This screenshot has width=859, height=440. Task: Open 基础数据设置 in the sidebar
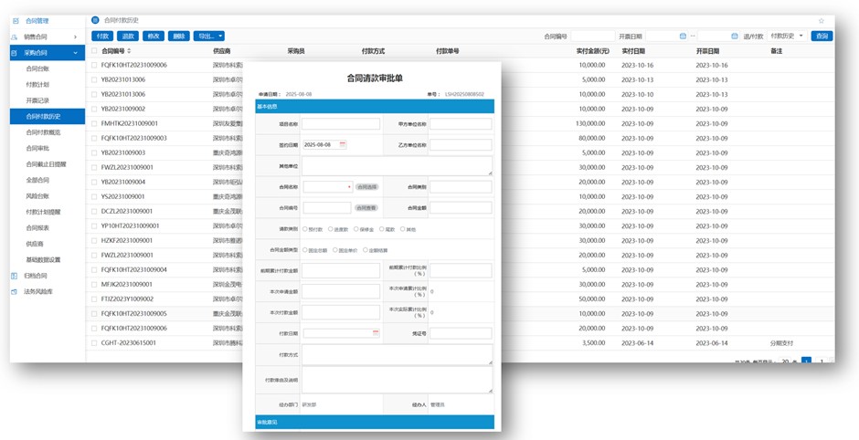(x=43, y=259)
